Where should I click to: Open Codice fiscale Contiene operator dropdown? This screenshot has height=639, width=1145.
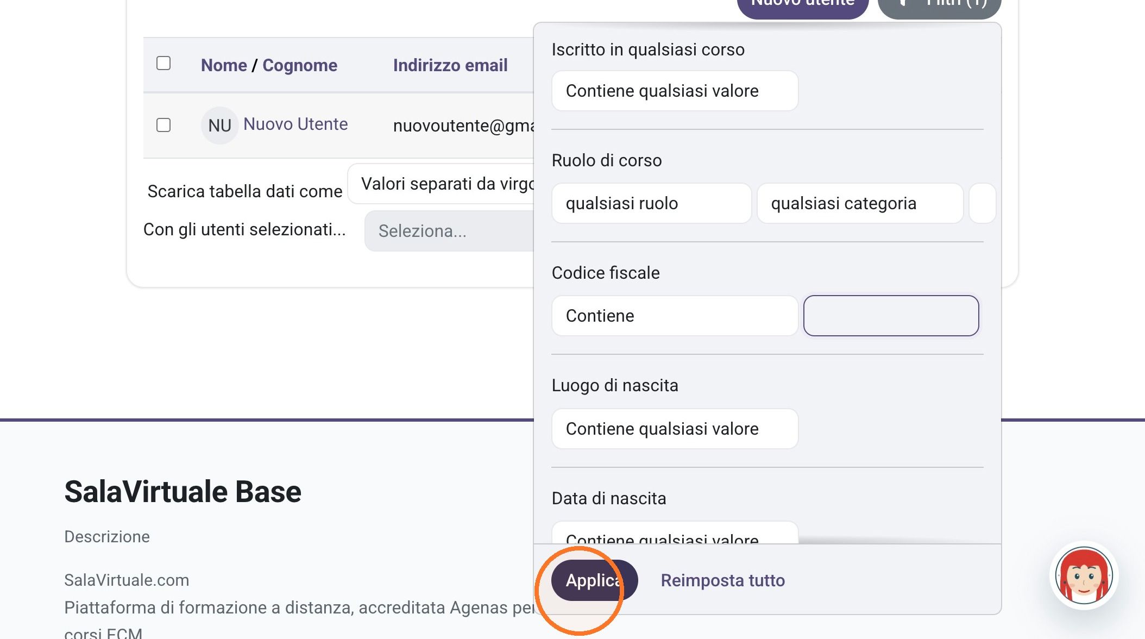coord(675,316)
